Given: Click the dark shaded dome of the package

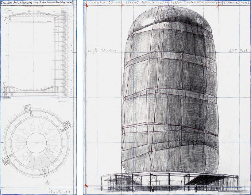Looking at the screenshot, I should click(172, 21).
